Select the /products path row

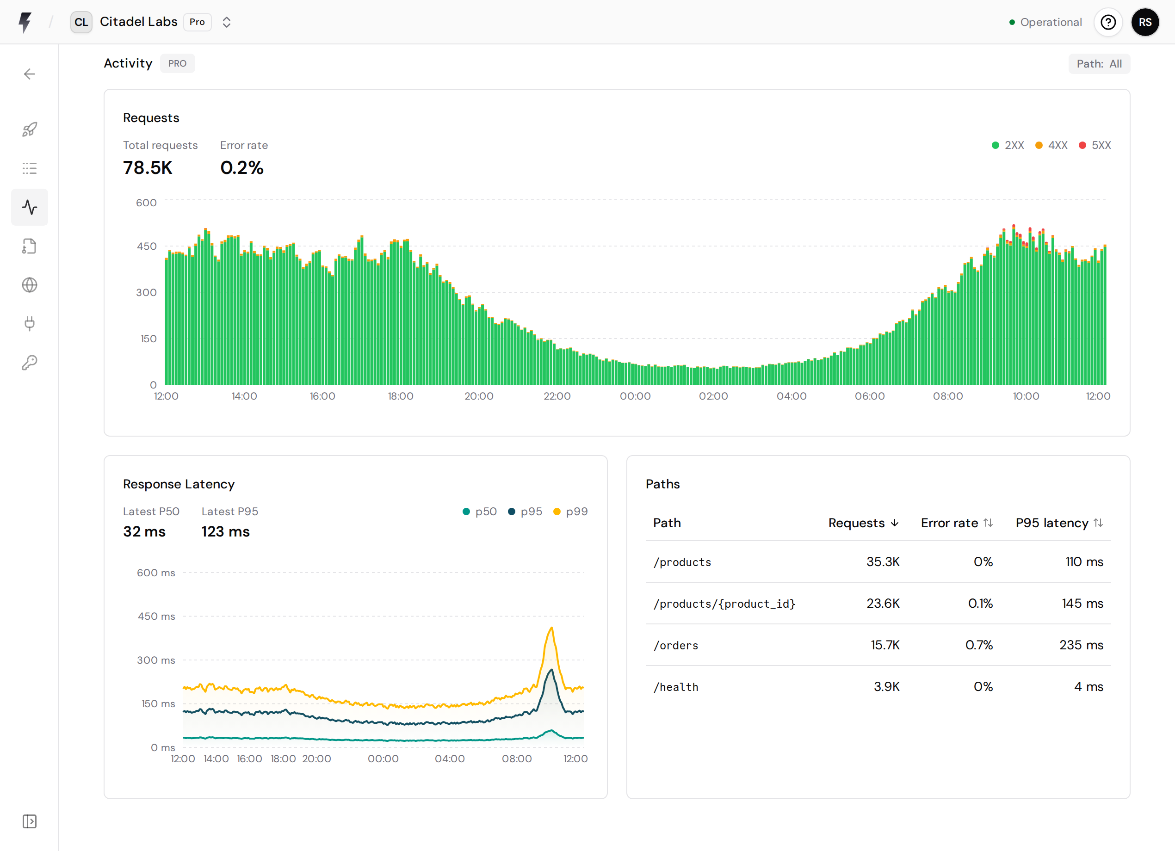click(878, 562)
